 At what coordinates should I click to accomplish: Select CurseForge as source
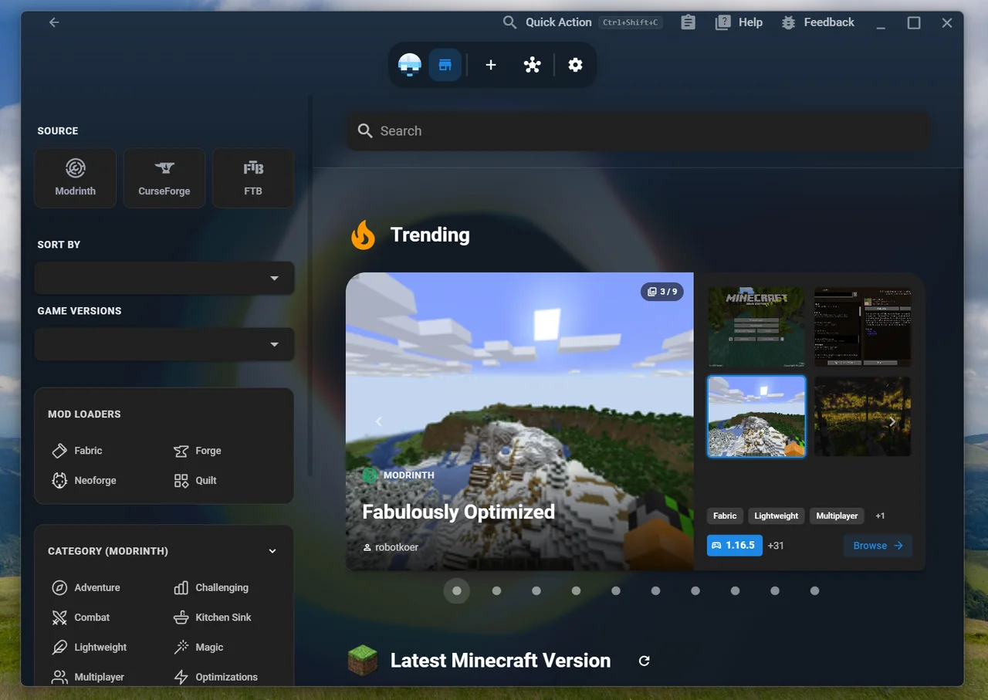tap(164, 178)
